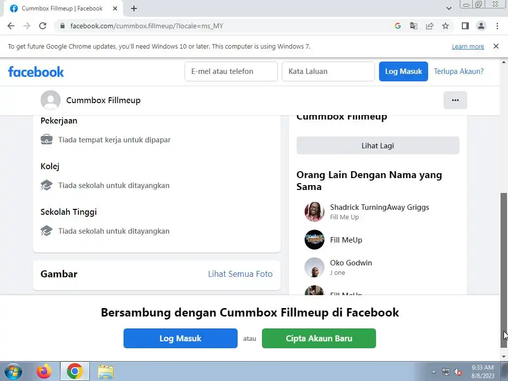Reload the Facebook page
The width and height of the screenshot is (508, 381).
coord(43,26)
